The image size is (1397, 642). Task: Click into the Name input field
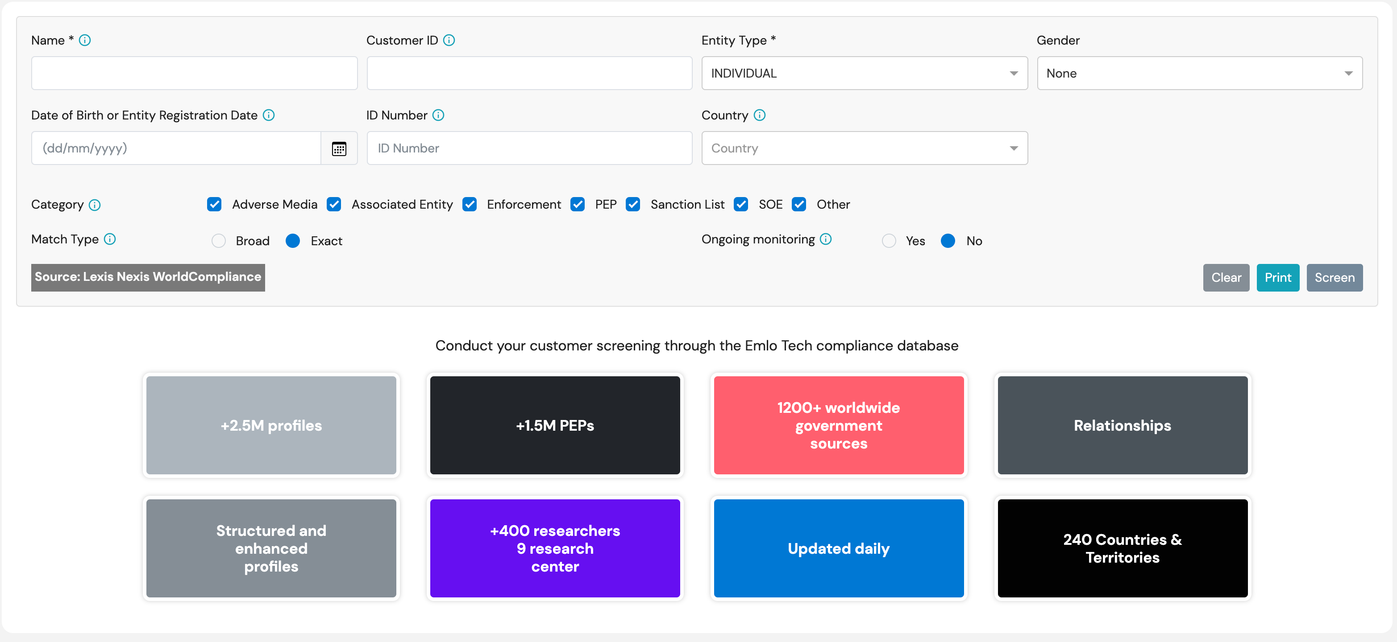194,73
